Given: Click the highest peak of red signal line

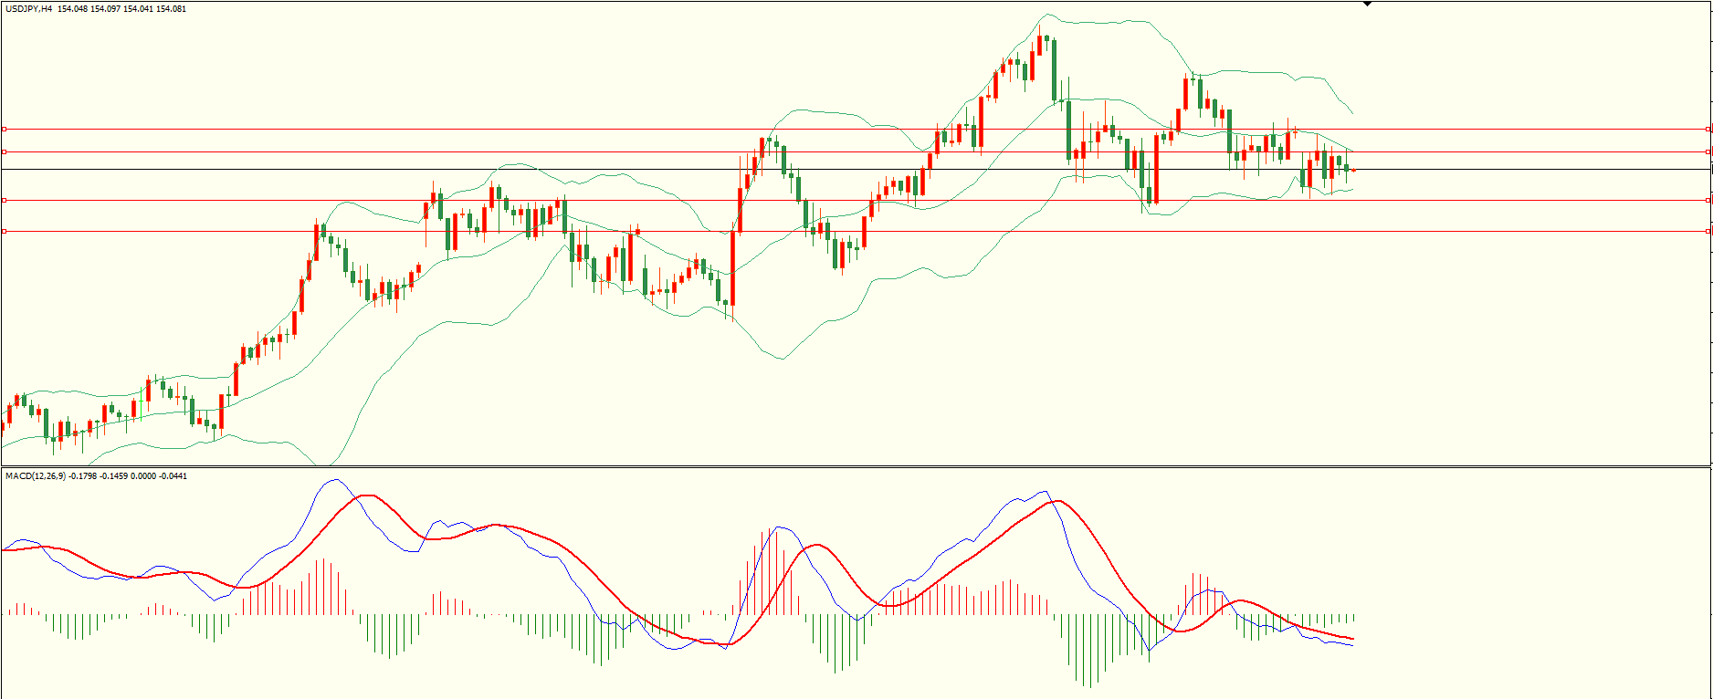Looking at the screenshot, I should pyautogui.click(x=367, y=496).
